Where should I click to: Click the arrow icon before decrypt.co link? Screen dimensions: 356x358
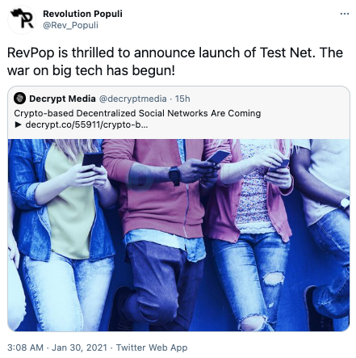click(x=19, y=125)
